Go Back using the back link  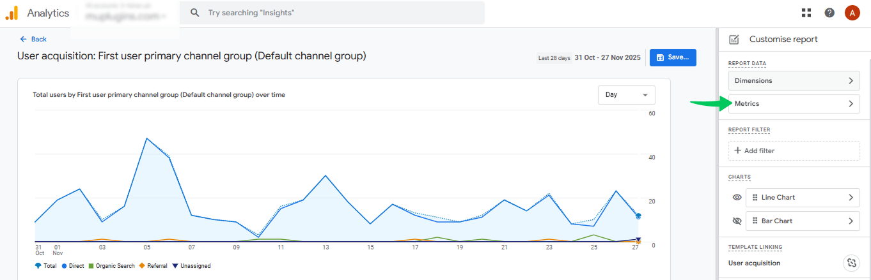point(33,40)
